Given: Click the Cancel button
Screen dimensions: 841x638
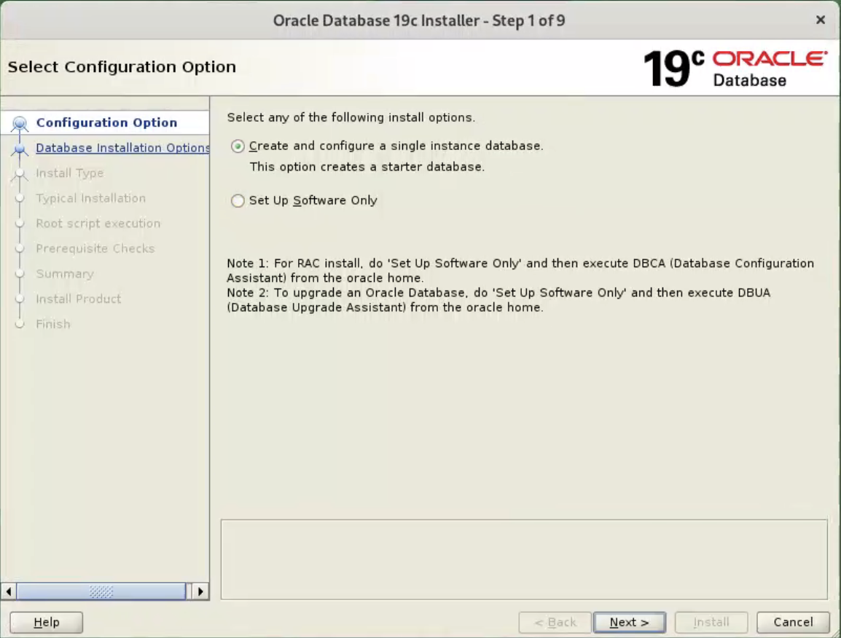Looking at the screenshot, I should coord(793,622).
